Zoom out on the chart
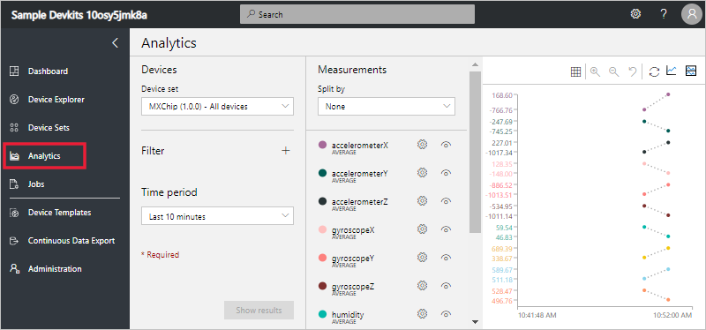 tap(613, 71)
